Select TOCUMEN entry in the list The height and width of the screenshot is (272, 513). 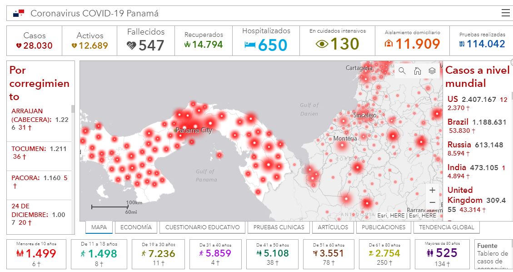tap(40, 152)
